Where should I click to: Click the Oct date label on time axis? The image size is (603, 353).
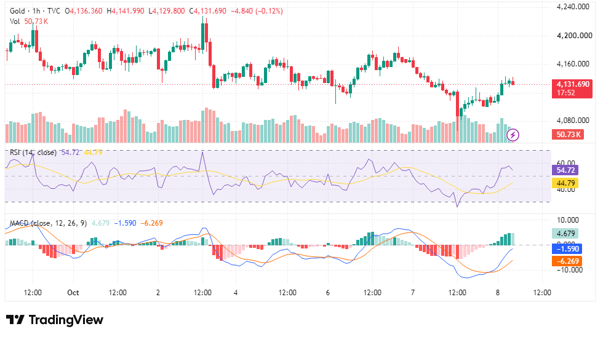coord(73,293)
